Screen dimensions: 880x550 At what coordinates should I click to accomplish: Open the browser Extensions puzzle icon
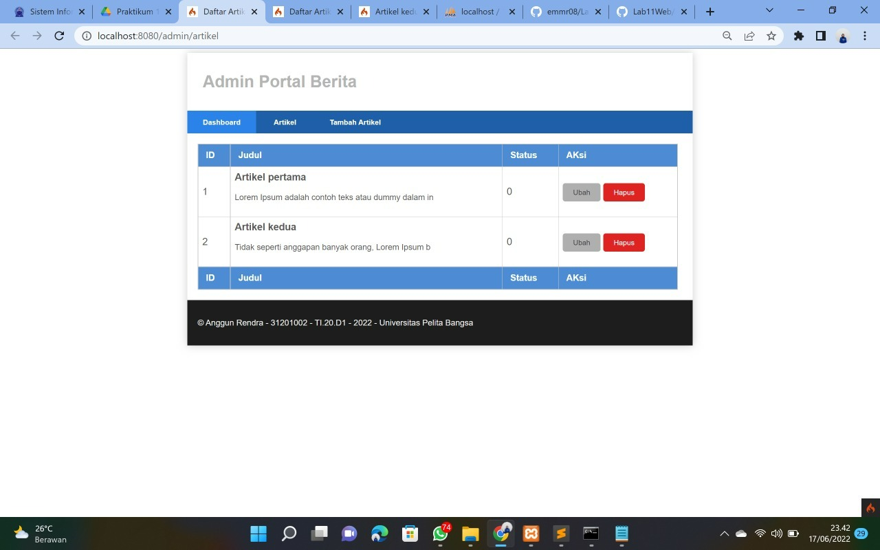click(x=797, y=36)
